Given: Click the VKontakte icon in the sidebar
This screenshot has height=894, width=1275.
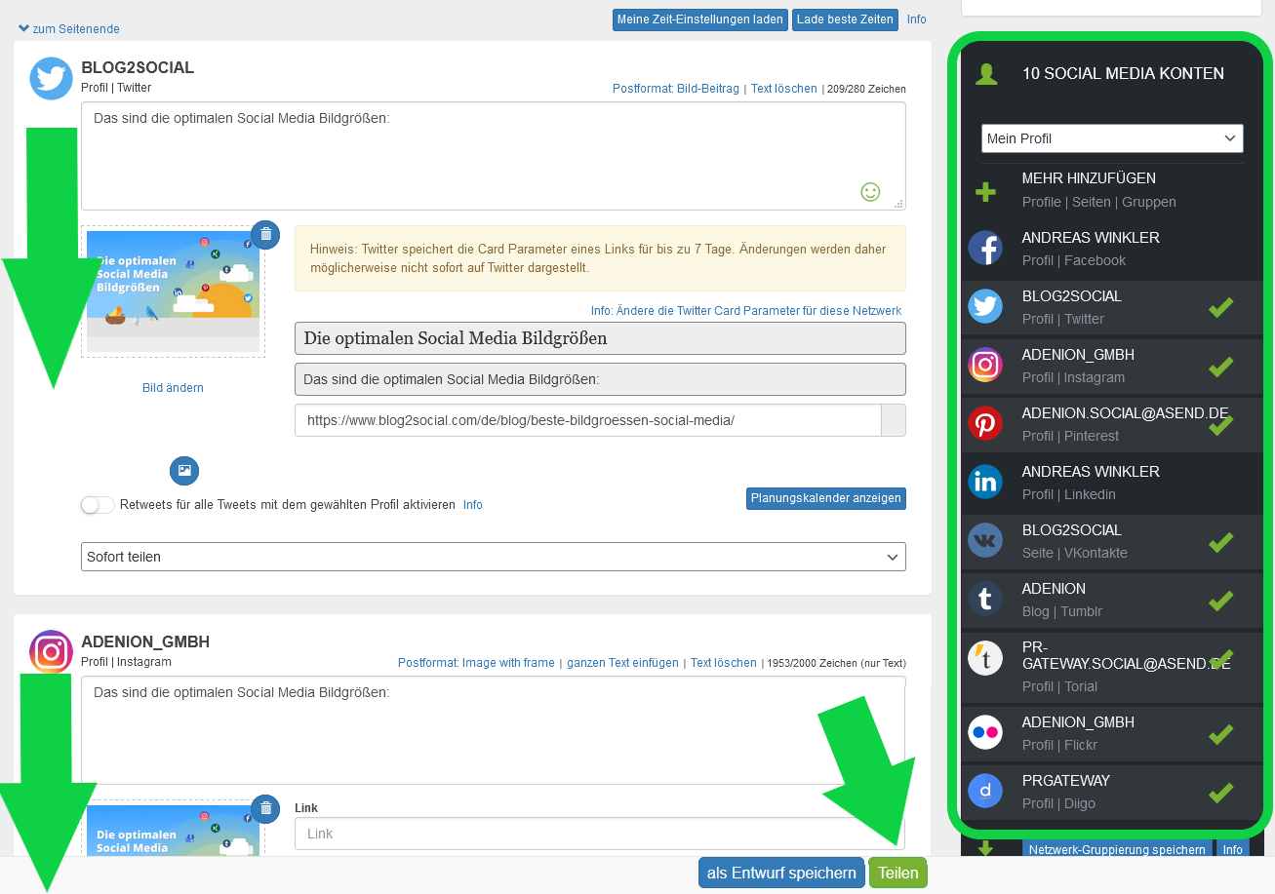Looking at the screenshot, I should [985, 540].
